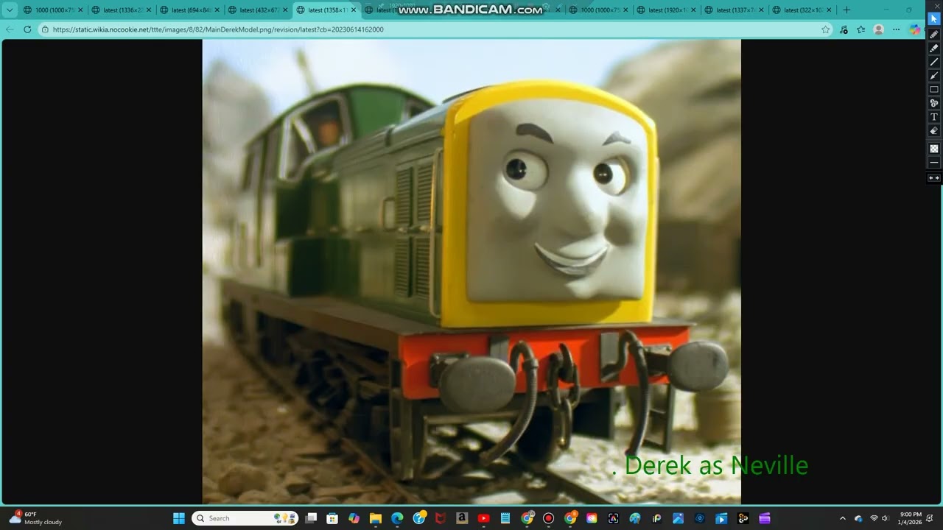The width and height of the screenshot is (943, 530).
Task: Switch to the 'latest (1920×1' tab
Action: point(665,10)
